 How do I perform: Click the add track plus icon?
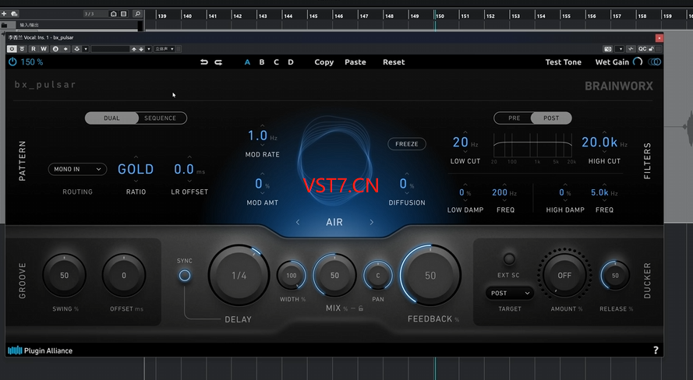point(4,14)
